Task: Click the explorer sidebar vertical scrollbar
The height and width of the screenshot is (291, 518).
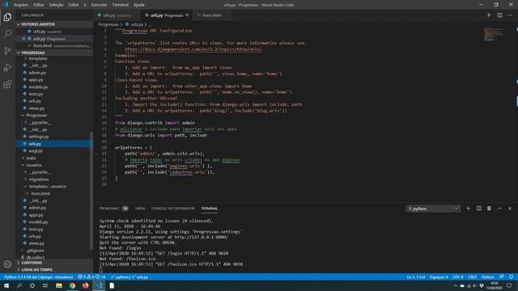Action: click(x=91, y=191)
